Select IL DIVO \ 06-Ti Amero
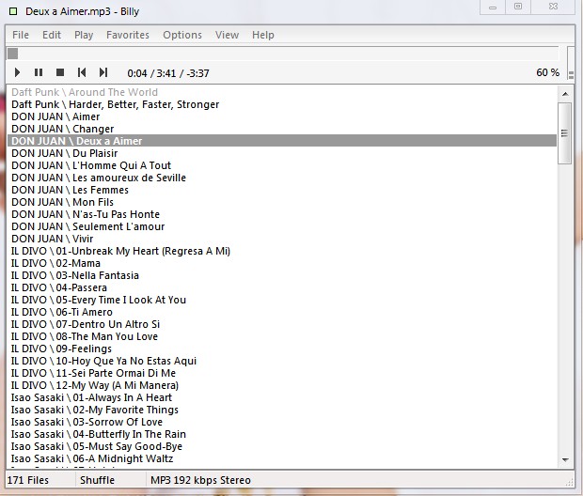 point(282,312)
